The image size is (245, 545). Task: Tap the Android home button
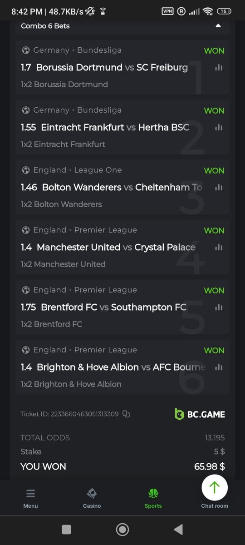tap(122, 530)
